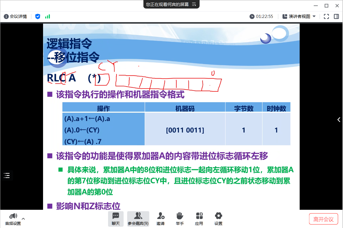
Task: Maximize the meeting window
Action: pos(326,6)
